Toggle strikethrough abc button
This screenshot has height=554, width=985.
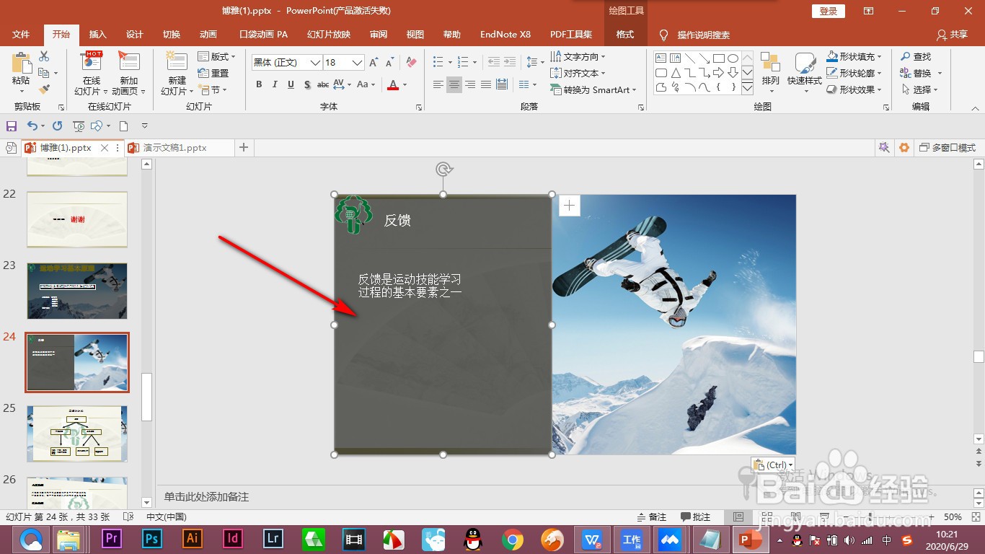[323, 84]
